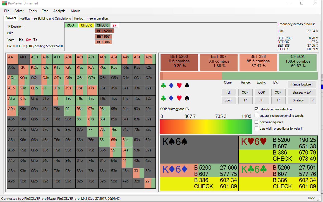The width and height of the screenshot is (323, 202).
Task: Open the Range Explorer
Action: [302, 84]
